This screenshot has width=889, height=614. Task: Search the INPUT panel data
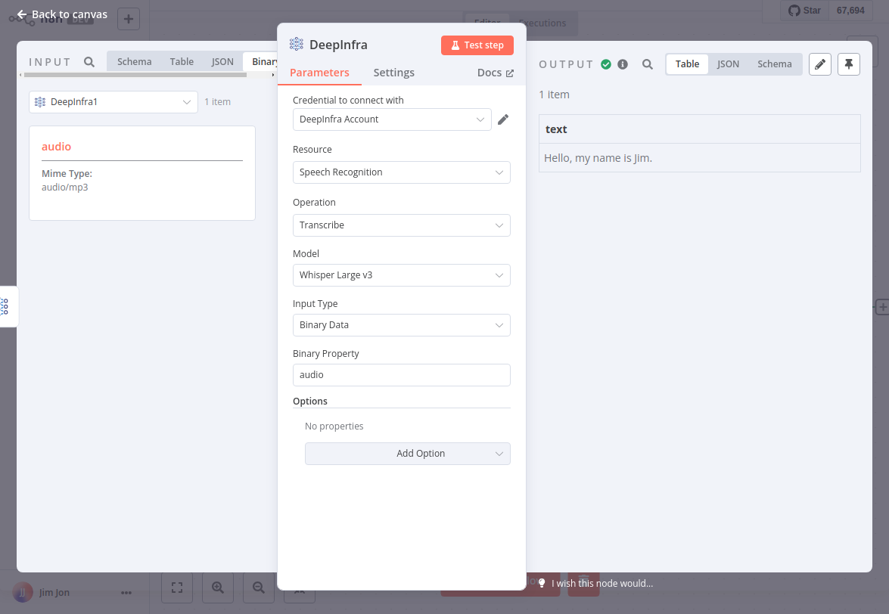click(x=89, y=62)
